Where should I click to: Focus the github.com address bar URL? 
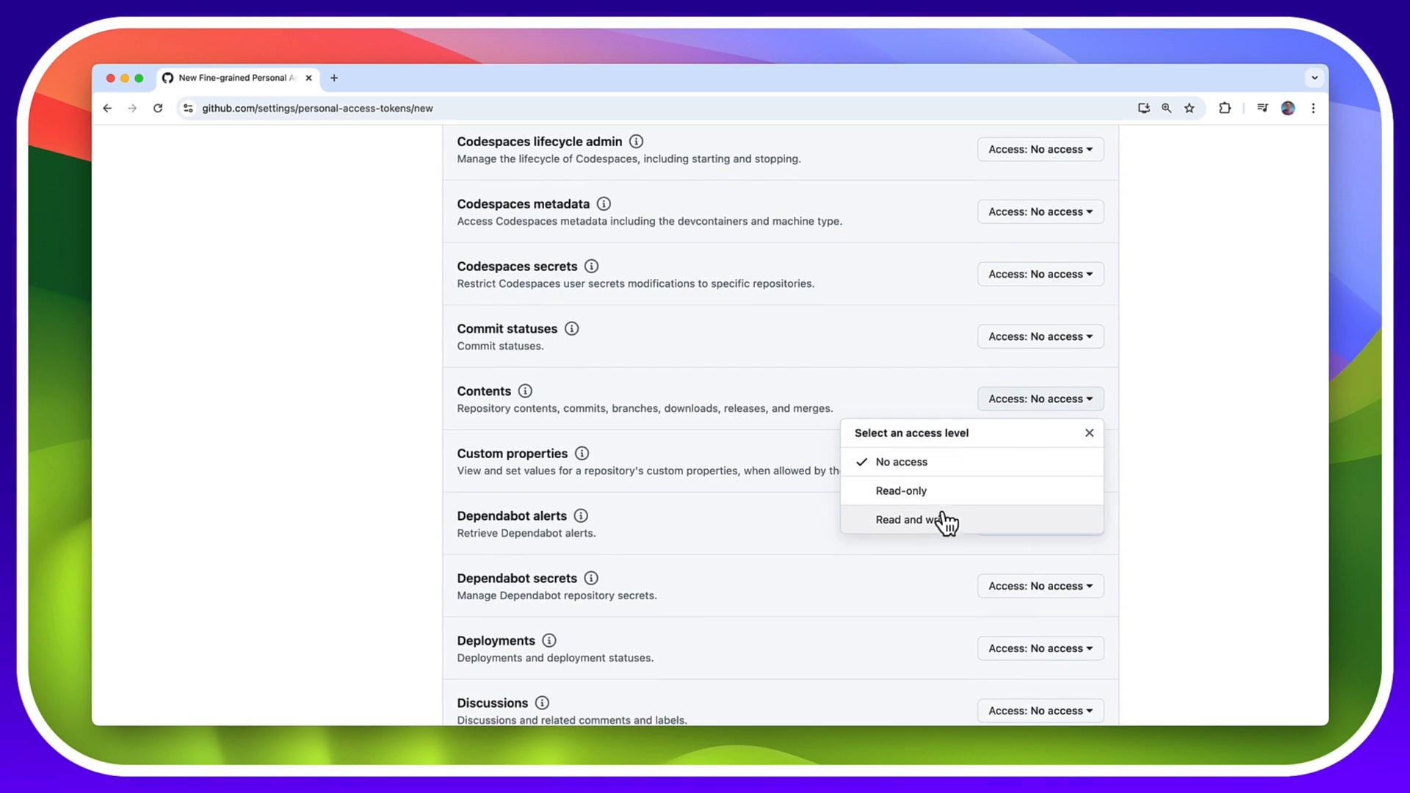click(x=317, y=108)
